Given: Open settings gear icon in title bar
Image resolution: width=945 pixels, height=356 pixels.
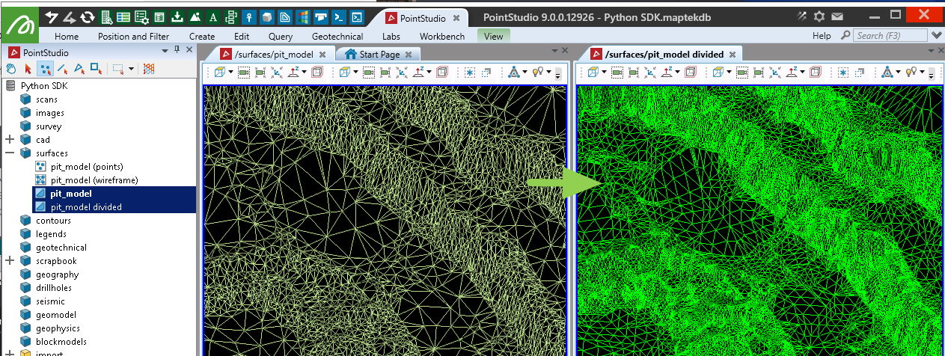Looking at the screenshot, I should (x=819, y=16).
